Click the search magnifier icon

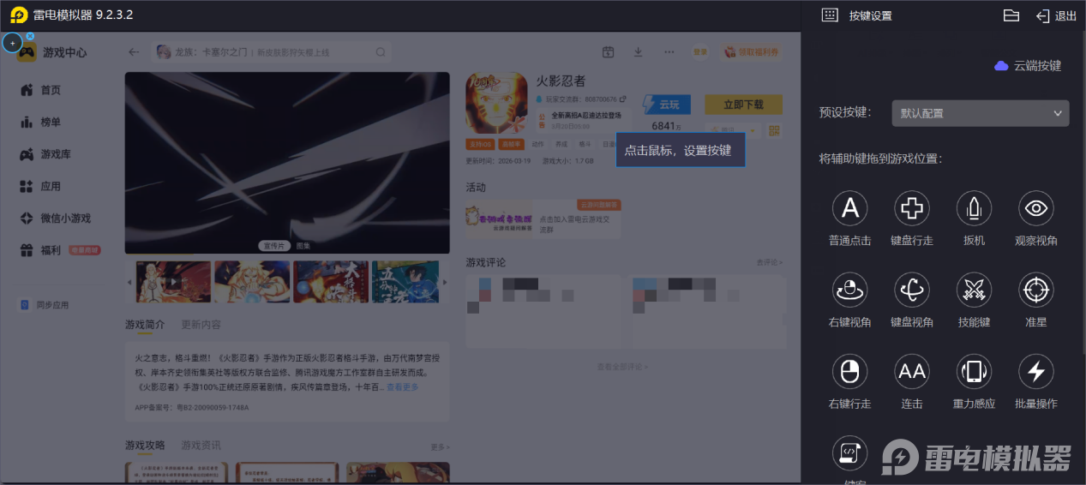click(x=381, y=52)
